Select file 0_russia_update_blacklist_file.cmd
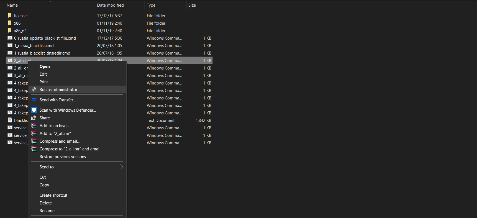This screenshot has width=477, height=218. tap(45, 38)
